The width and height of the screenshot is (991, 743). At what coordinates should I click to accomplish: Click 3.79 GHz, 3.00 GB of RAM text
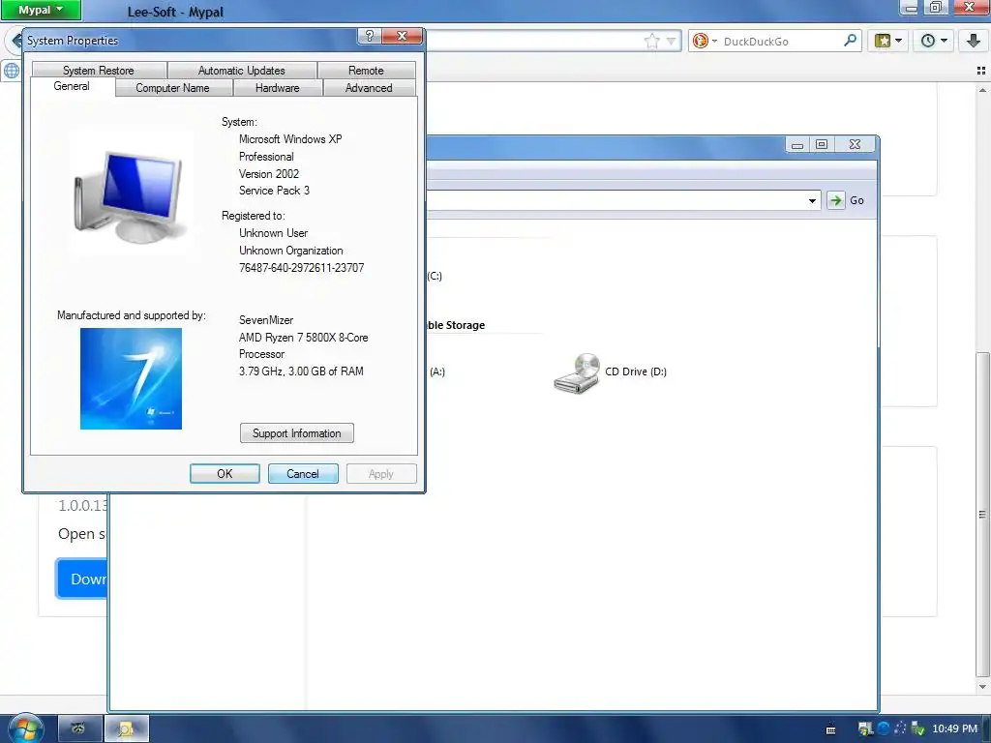click(301, 371)
